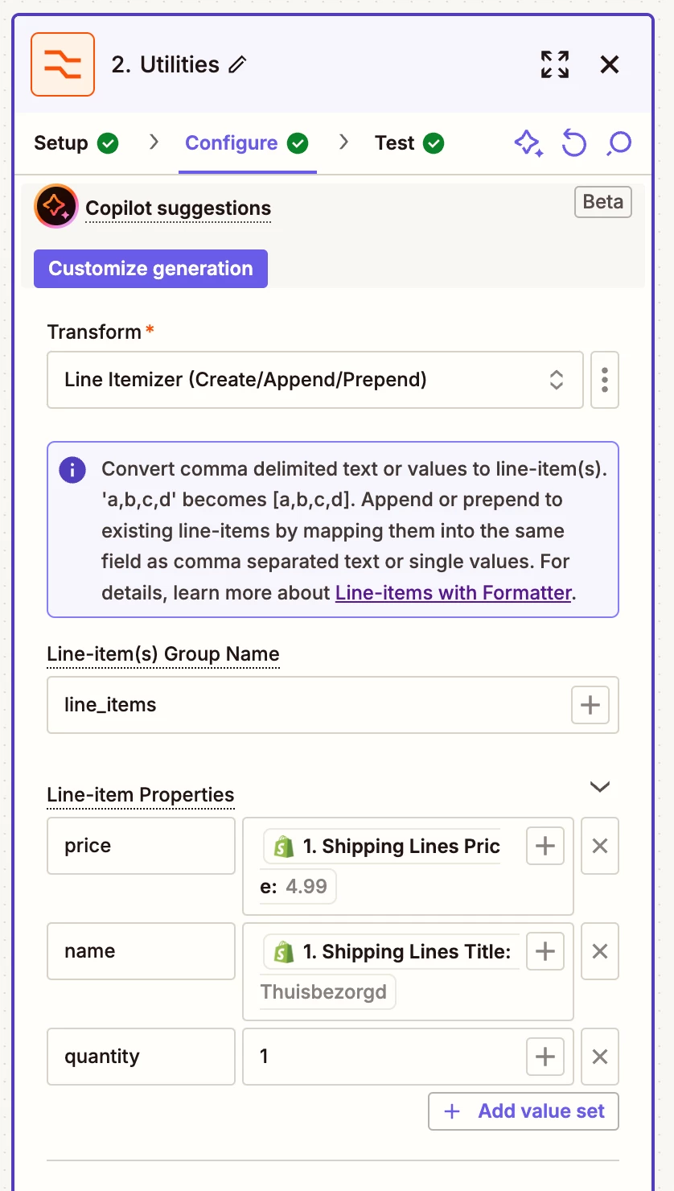Remove the quantity property row

(x=600, y=1057)
